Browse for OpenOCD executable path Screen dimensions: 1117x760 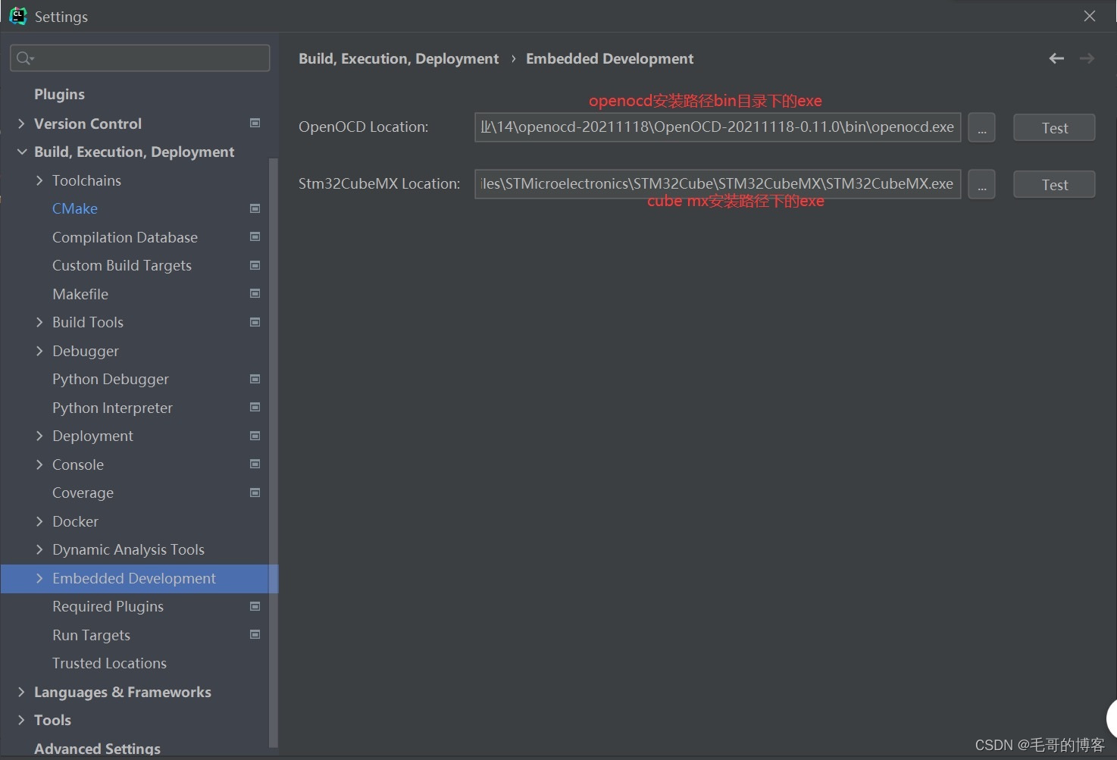click(981, 127)
